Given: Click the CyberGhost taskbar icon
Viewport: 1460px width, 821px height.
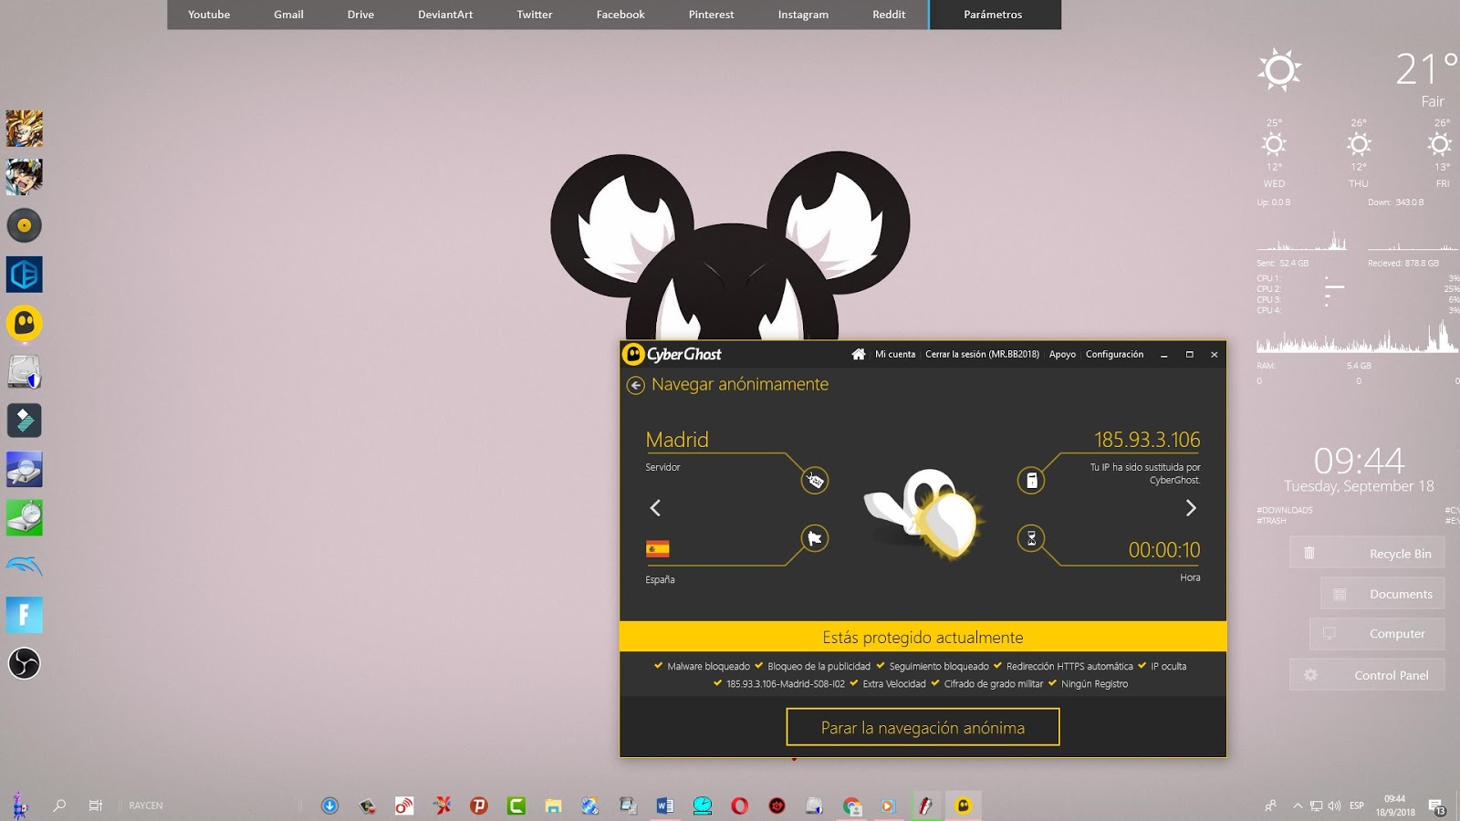Looking at the screenshot, I should pos(963,805).
